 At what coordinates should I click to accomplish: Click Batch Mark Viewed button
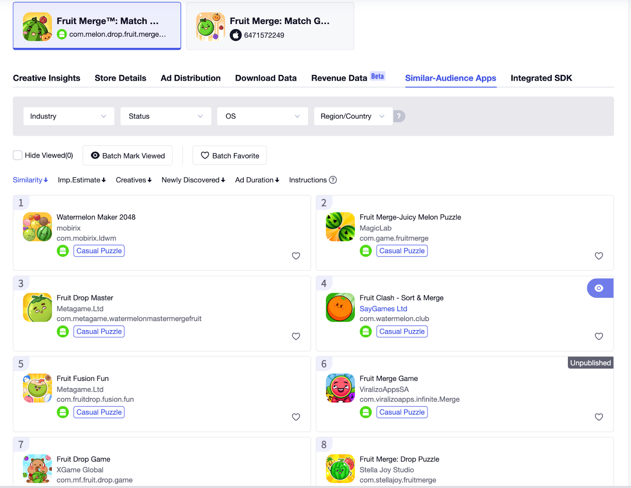127,156
